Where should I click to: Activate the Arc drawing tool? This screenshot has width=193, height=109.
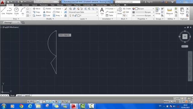(x=23, y=11)
